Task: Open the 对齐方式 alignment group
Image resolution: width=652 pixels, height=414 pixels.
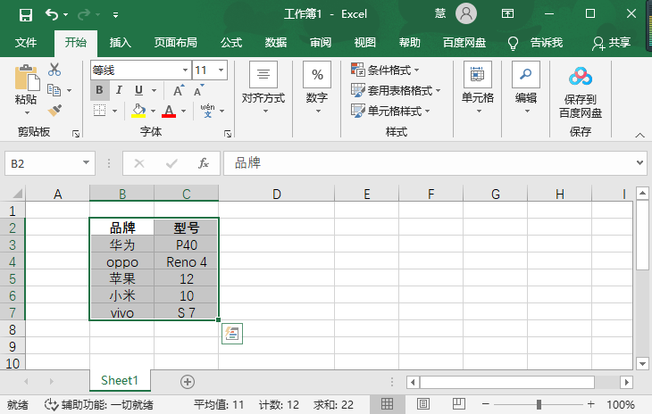Action: point(263,87)
